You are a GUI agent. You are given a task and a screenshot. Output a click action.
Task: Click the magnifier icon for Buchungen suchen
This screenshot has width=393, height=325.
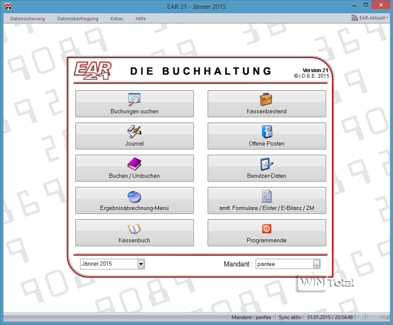[x=134, y=99]
